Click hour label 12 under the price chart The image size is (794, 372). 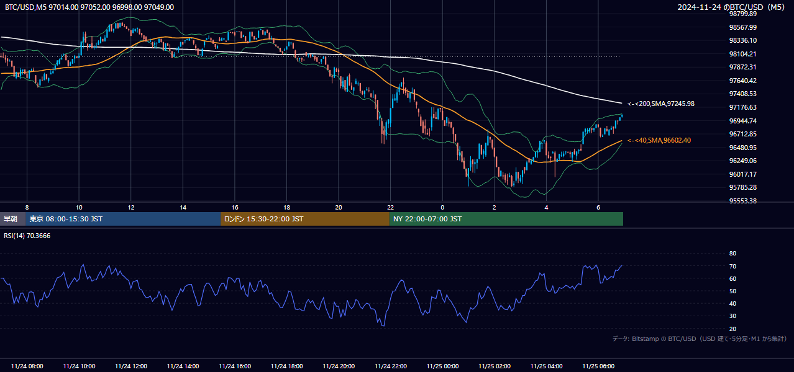(131, 207)
